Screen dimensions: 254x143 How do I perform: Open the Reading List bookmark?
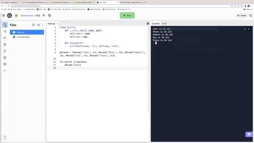(x=248, y=9)
